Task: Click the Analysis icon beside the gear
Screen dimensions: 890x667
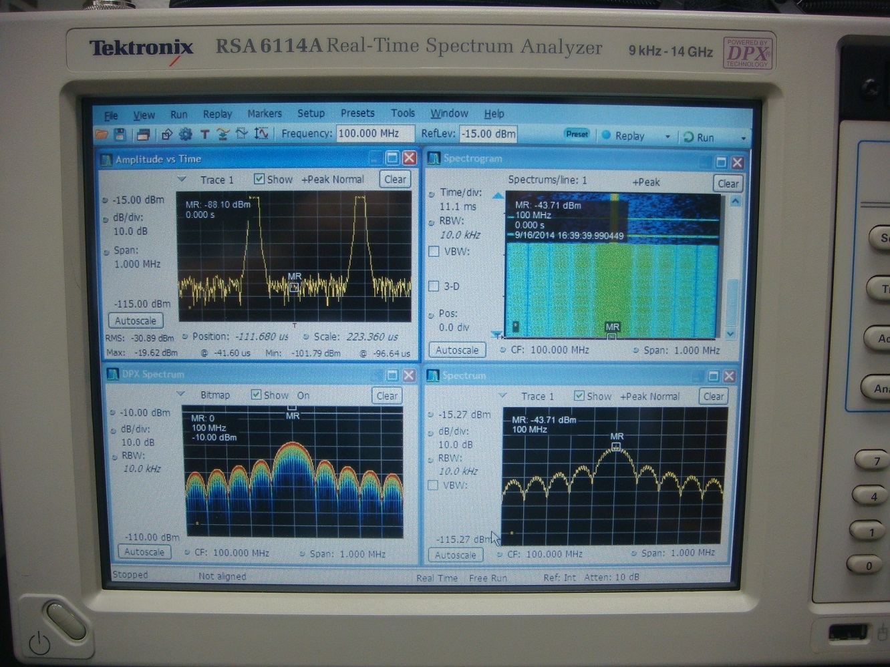Action: coord(167,134)
